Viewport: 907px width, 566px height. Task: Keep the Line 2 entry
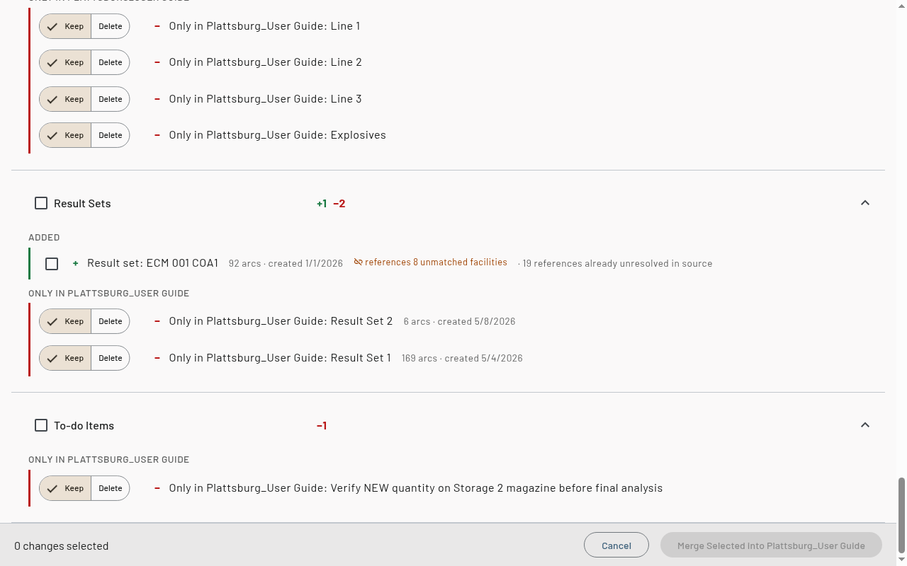point(65,62)
